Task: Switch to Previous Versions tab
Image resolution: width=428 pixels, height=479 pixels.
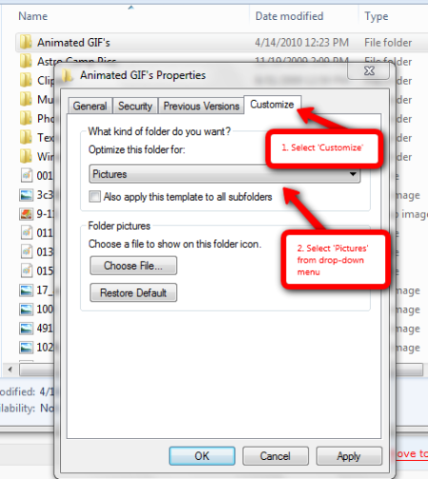Action: [202, 105]
